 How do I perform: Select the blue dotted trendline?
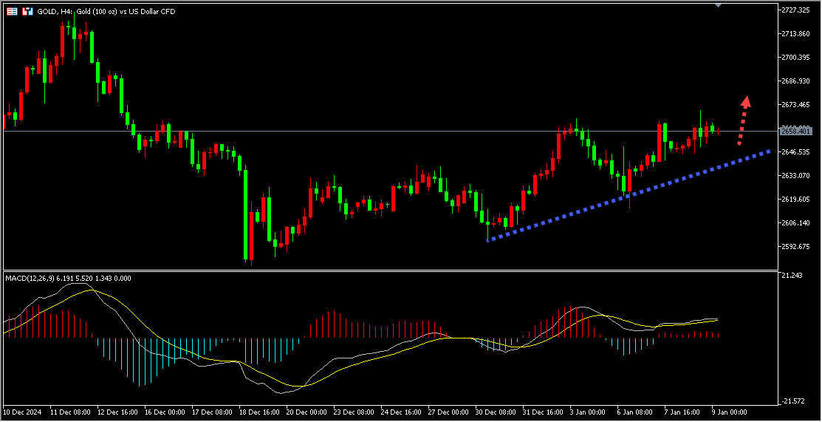[628, 195]
